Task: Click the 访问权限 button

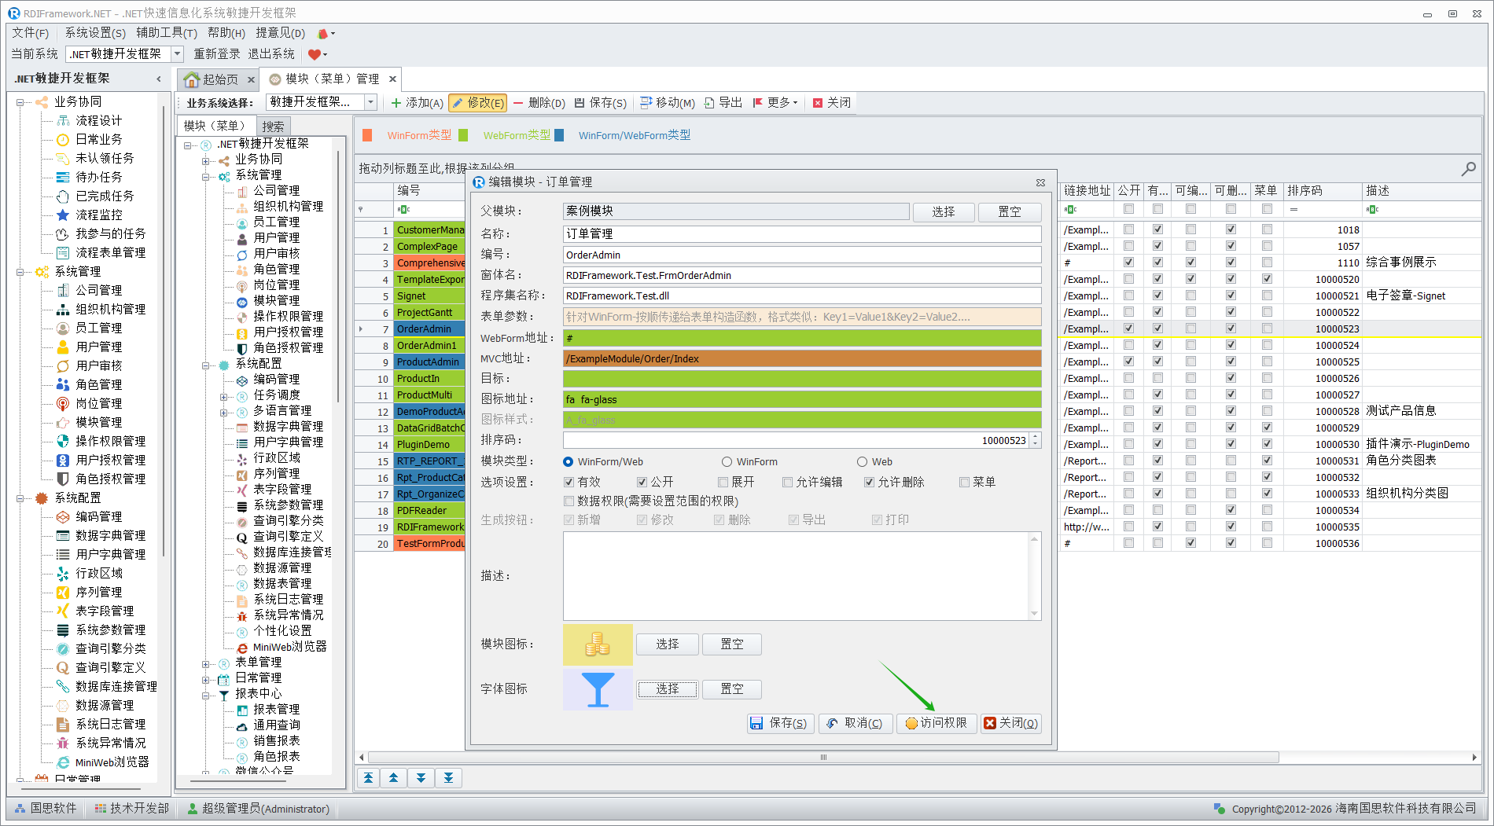Action: coord(936,723)
